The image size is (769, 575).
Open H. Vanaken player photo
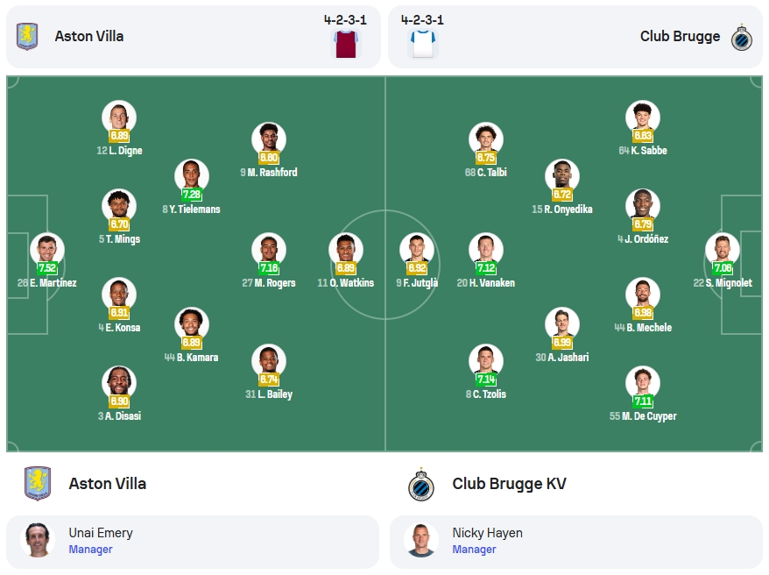(x=485, y=250)
